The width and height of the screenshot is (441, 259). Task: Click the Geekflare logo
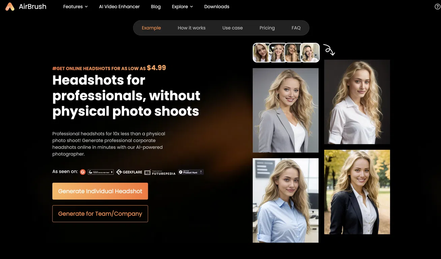129,172
